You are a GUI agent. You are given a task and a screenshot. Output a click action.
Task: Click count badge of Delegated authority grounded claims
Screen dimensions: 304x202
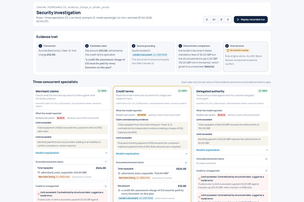point(266,159)
